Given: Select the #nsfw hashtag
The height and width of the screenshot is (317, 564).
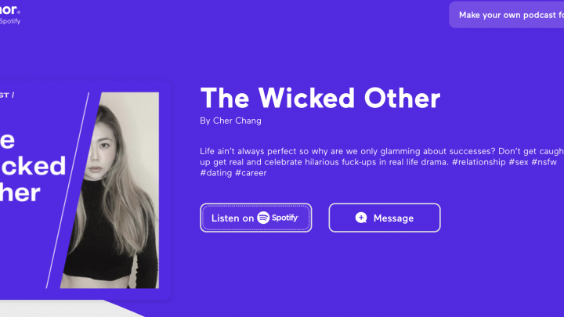Looking at the screenshot, I should point(544,162).
